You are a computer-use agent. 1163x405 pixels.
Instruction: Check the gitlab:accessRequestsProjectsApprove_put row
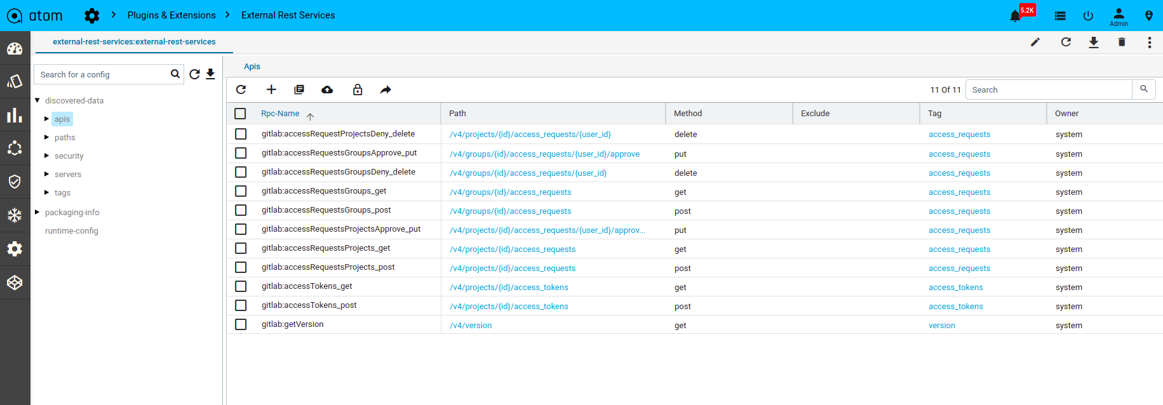click(x=241, y=229)
